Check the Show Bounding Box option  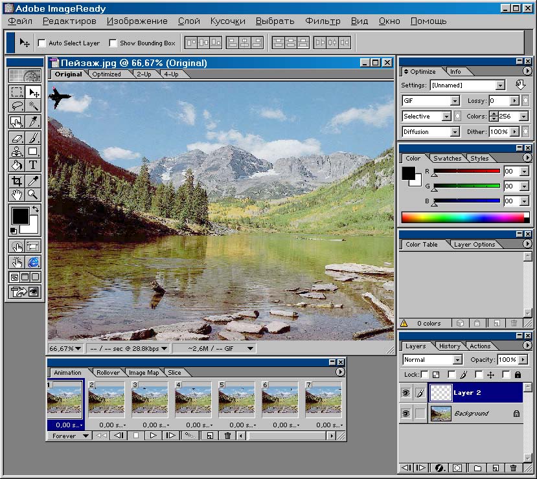coord(113,43)
